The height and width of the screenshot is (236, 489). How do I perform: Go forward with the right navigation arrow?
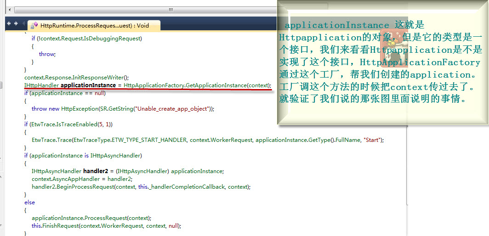pyautogui.click(x=16, y=23)
